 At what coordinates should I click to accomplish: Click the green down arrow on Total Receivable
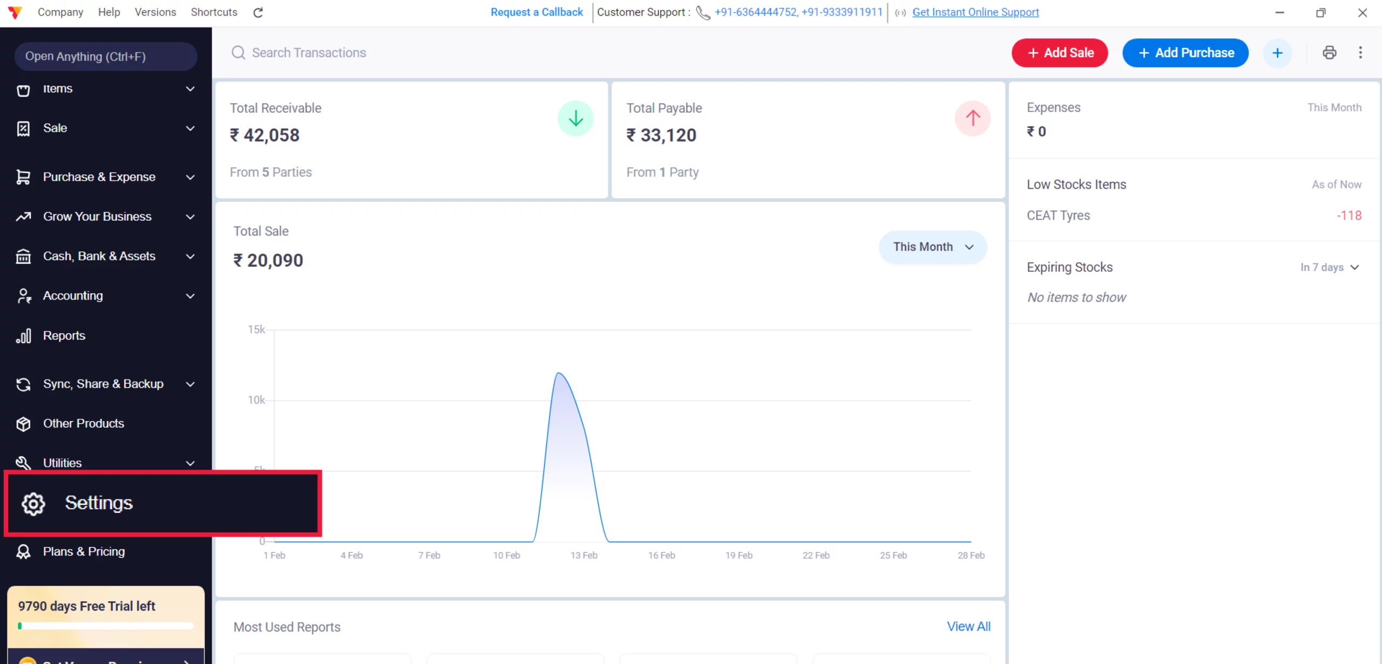[x=575, y=118]
